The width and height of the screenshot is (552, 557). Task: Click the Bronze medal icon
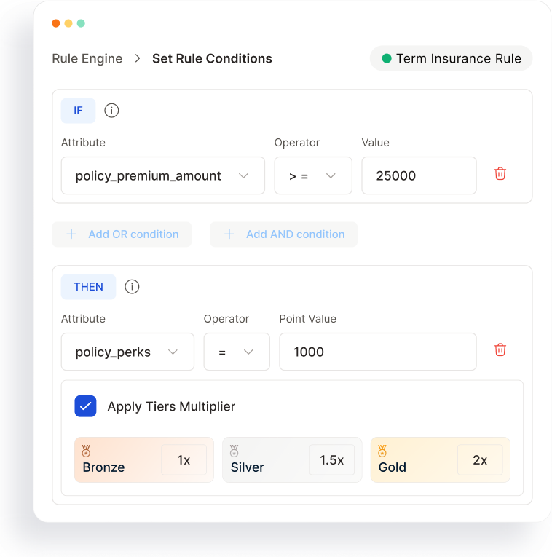click(86, 451)
